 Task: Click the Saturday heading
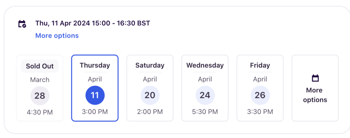(150, 65)
